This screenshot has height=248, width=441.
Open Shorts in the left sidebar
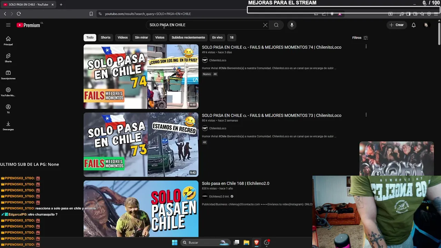point(8,58)
